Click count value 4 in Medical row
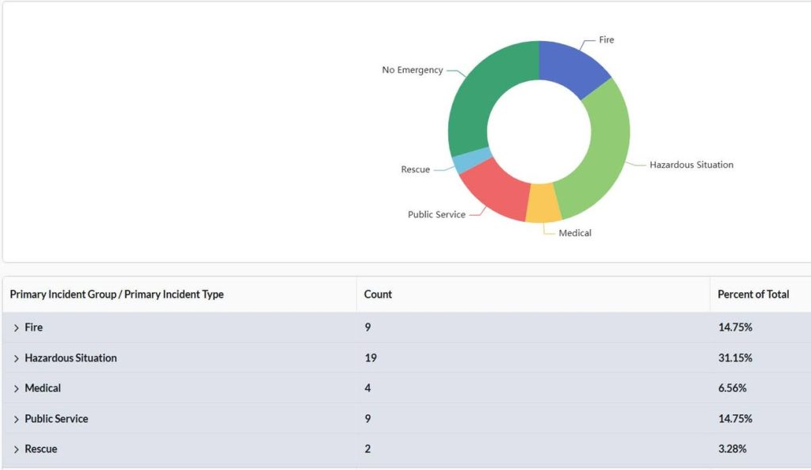 click(x=367, y=388)
